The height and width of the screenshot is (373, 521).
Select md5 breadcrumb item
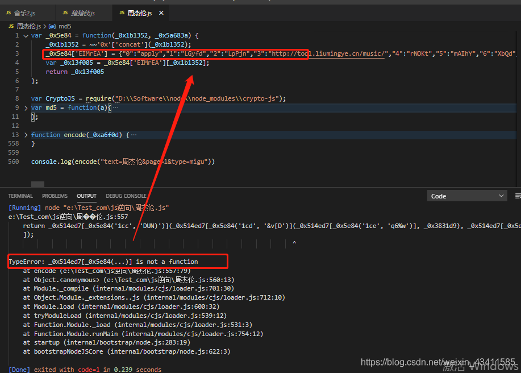(65, 26)
